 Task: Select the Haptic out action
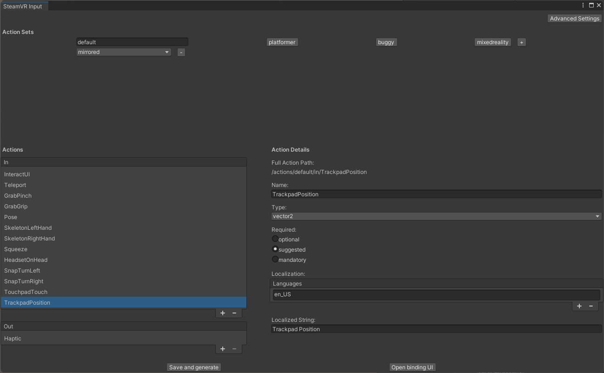[x=124, y=339]
